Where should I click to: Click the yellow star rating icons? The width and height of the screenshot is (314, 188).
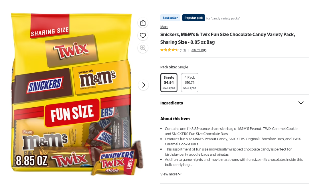169,50
